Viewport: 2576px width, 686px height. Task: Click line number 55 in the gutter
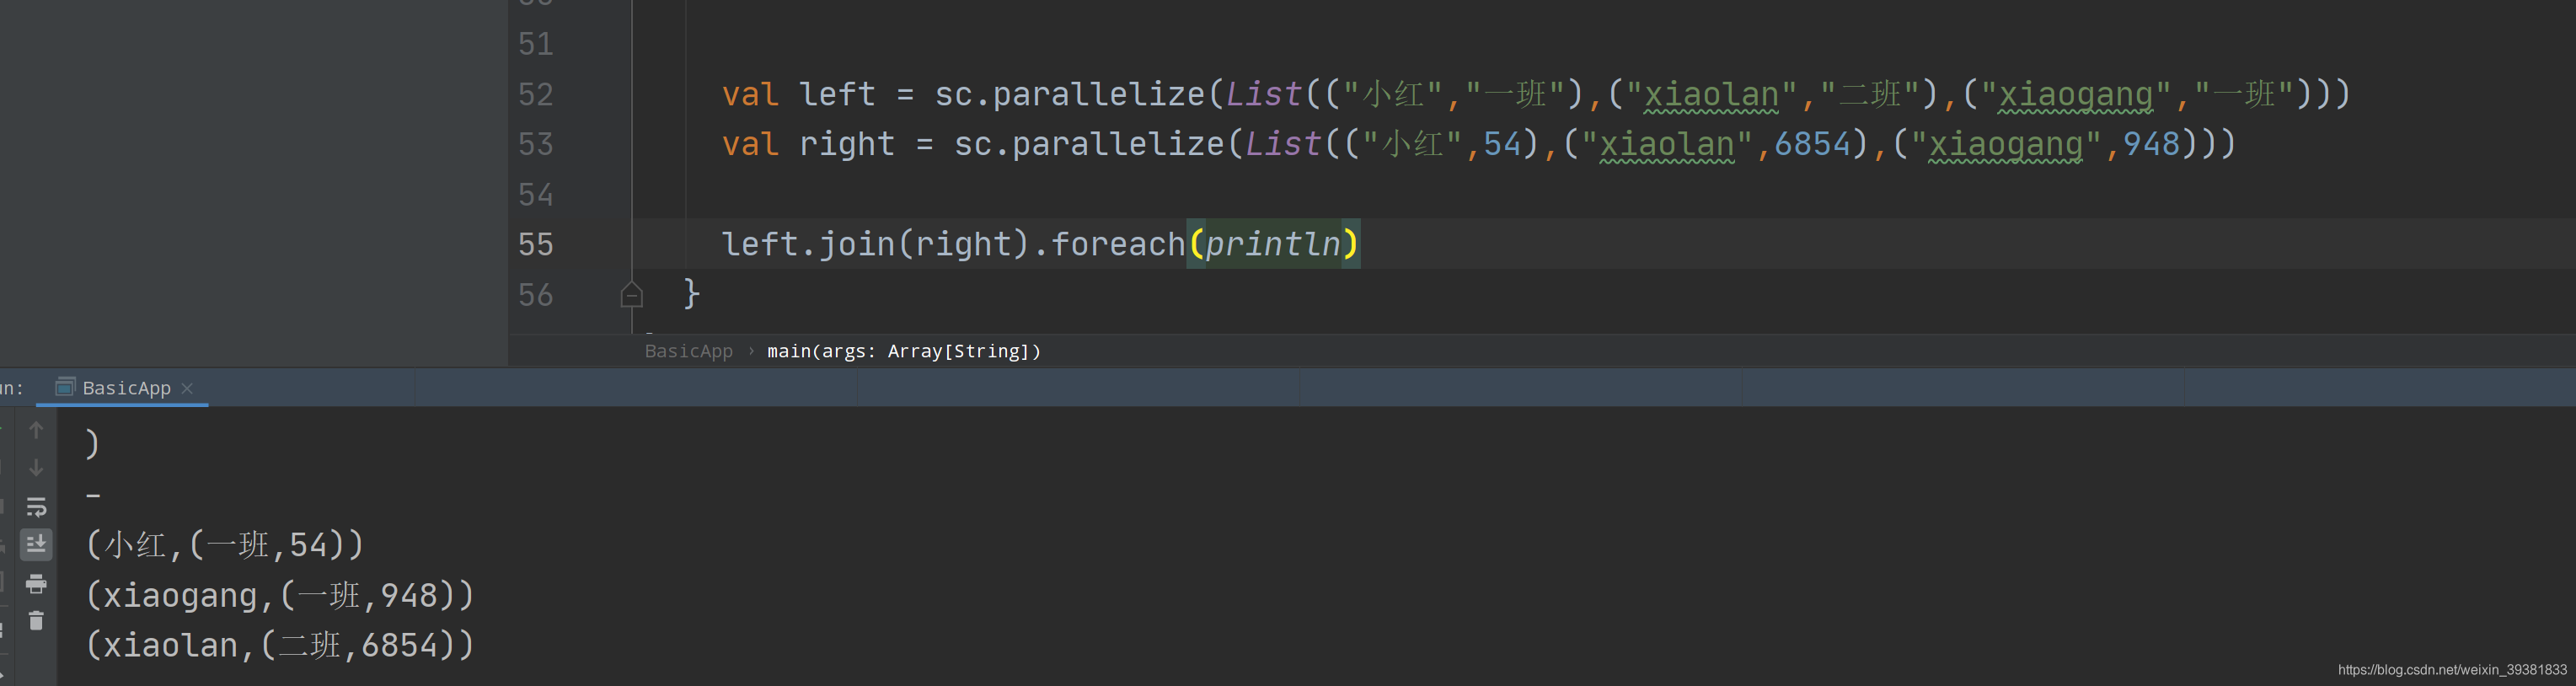[x=535, y=244]
